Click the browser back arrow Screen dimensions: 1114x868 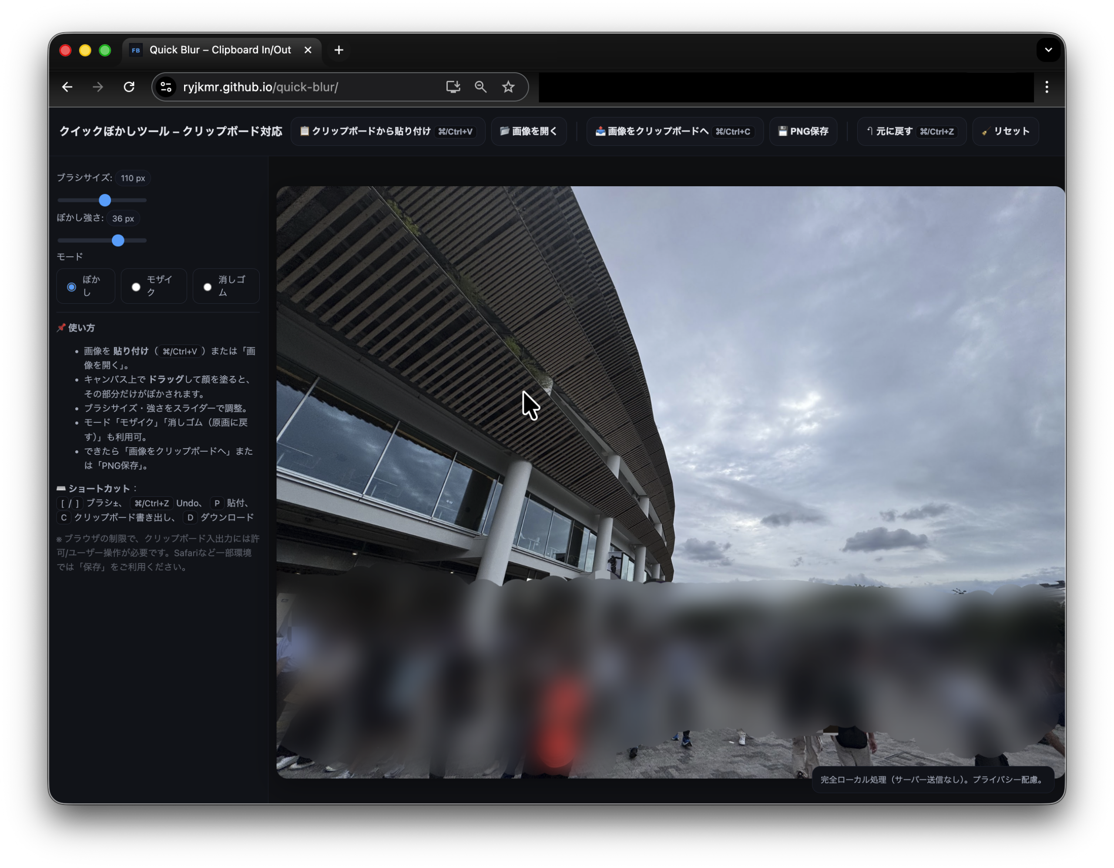(x=67, y=87)
